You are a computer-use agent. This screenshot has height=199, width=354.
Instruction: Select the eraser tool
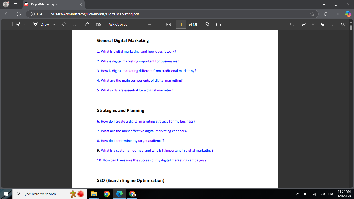[x=63, y=24]
